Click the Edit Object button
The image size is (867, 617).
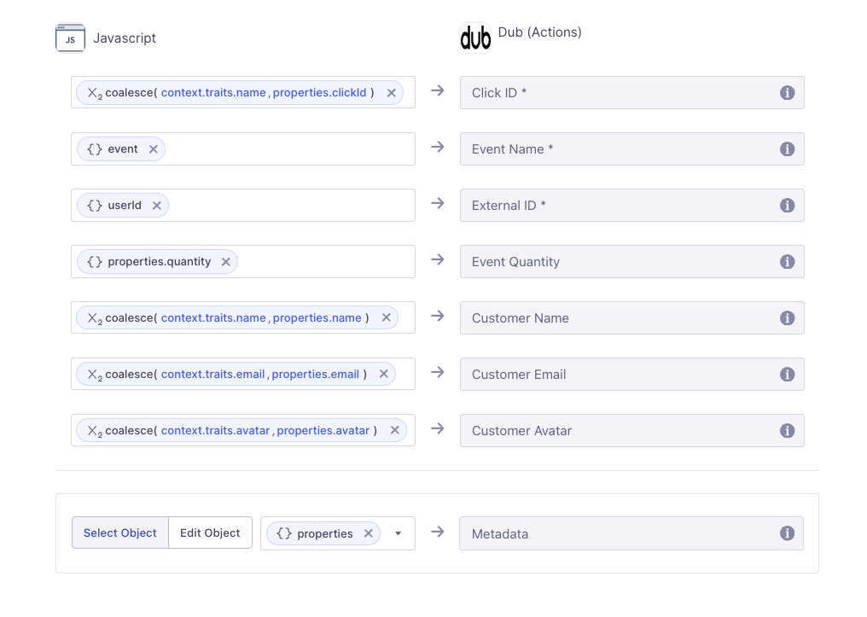[x=210, y=533]
